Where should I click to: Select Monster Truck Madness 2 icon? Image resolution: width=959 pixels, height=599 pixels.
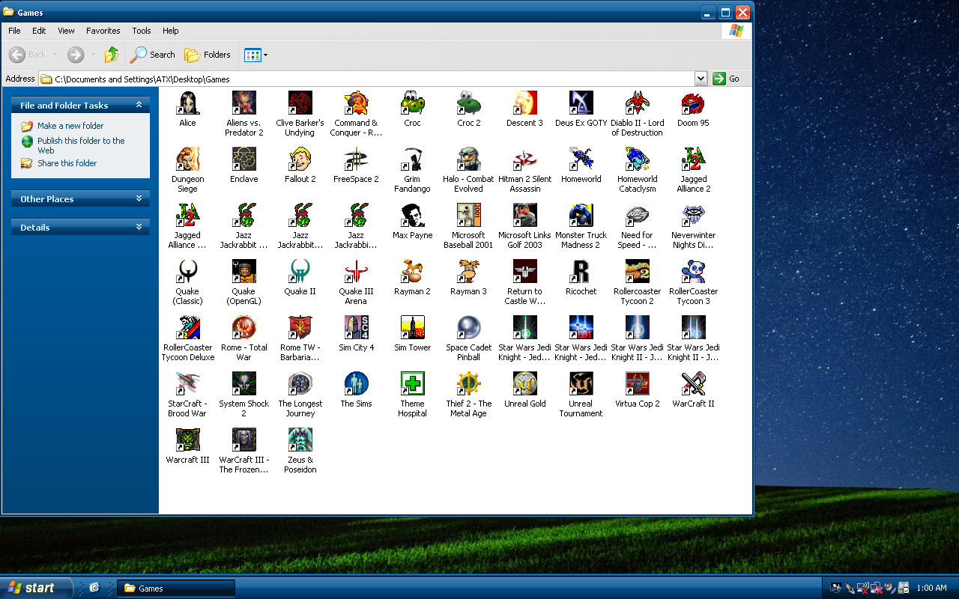[x=581, y=215]
